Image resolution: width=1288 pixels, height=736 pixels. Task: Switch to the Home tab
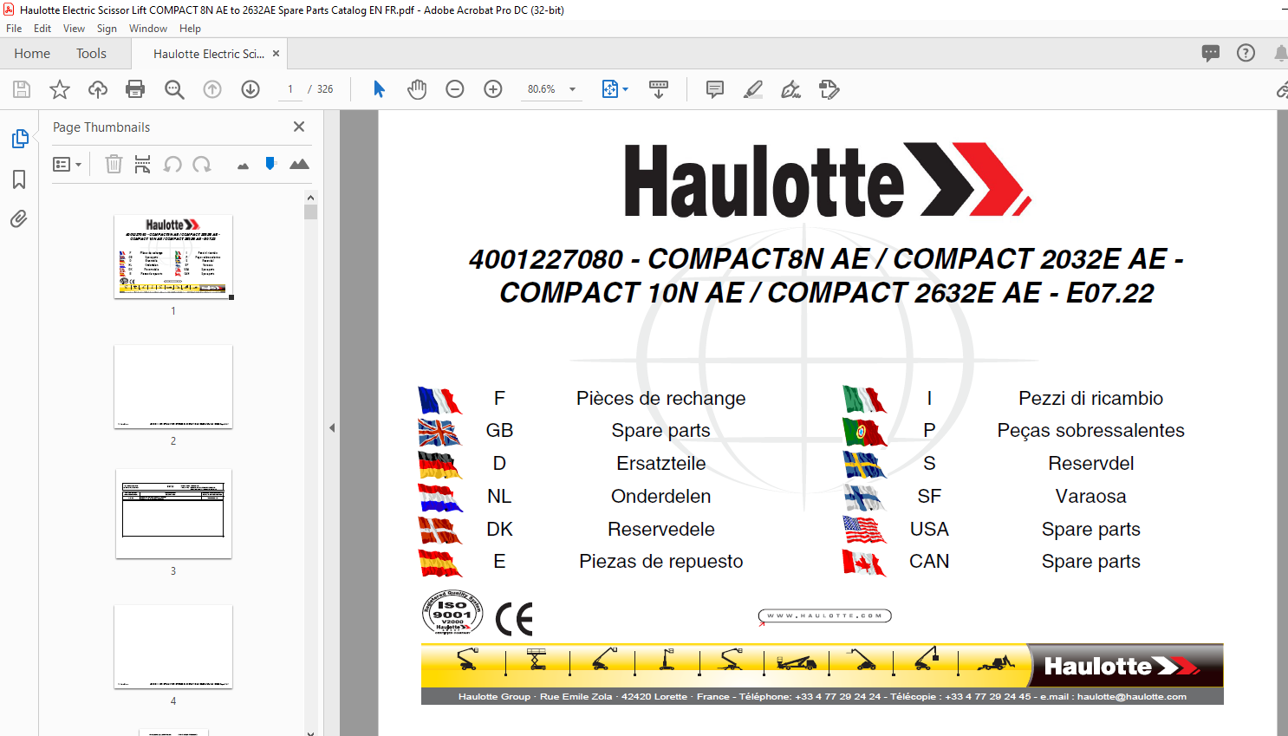pos(32,53)
